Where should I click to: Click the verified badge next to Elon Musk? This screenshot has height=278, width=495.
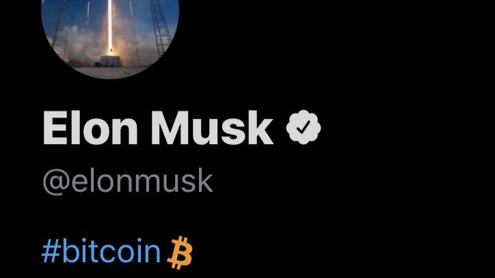click(304, 127)
